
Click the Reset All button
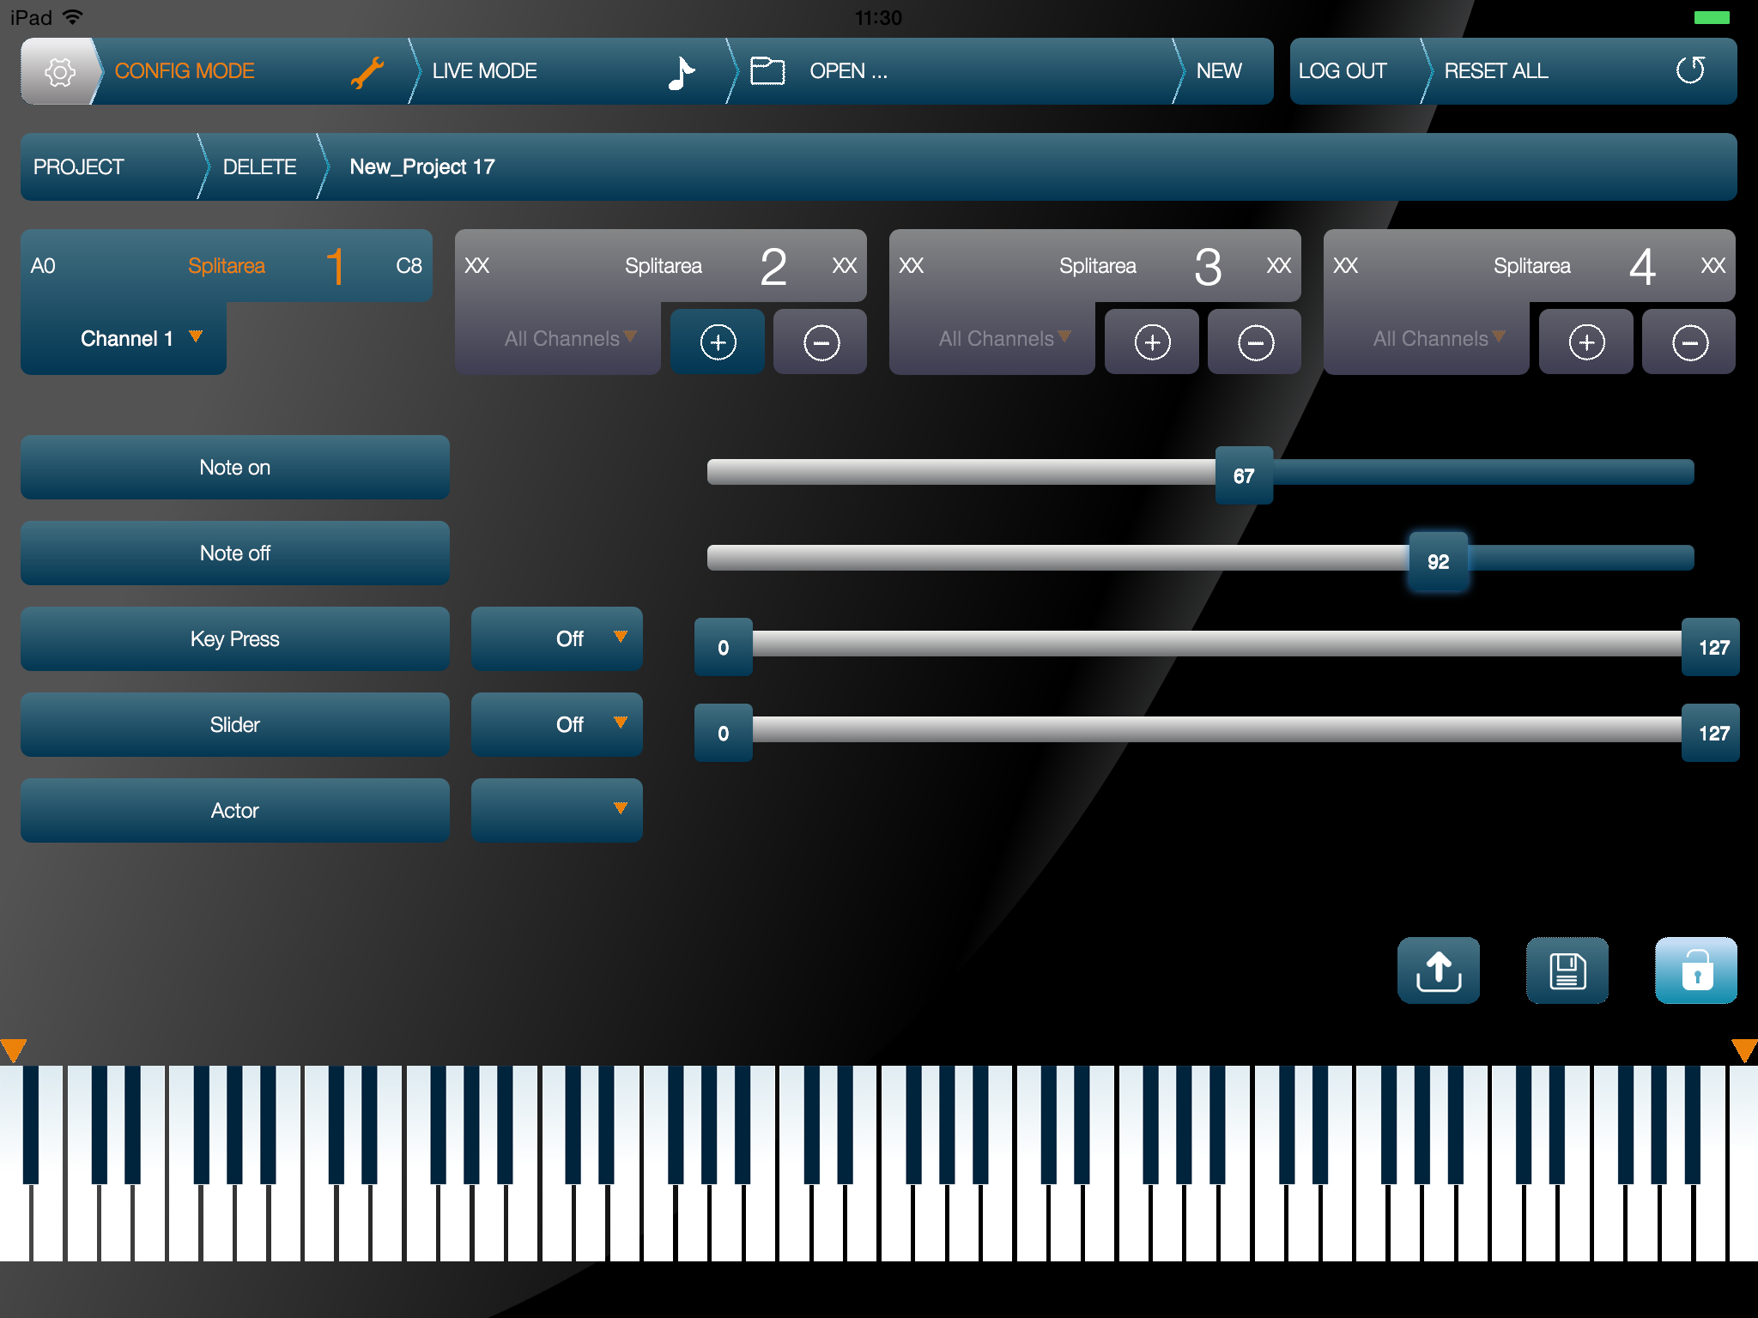[x=1495, y=71]
